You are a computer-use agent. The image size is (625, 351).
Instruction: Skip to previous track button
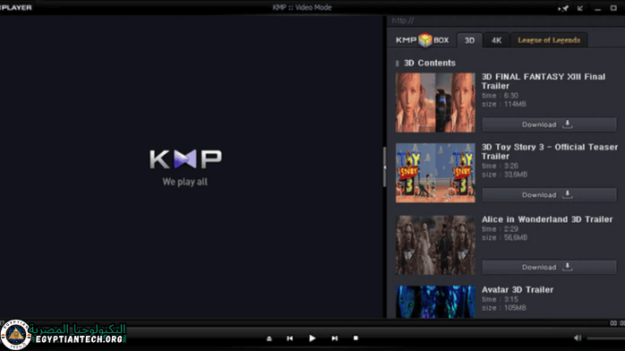290,338
